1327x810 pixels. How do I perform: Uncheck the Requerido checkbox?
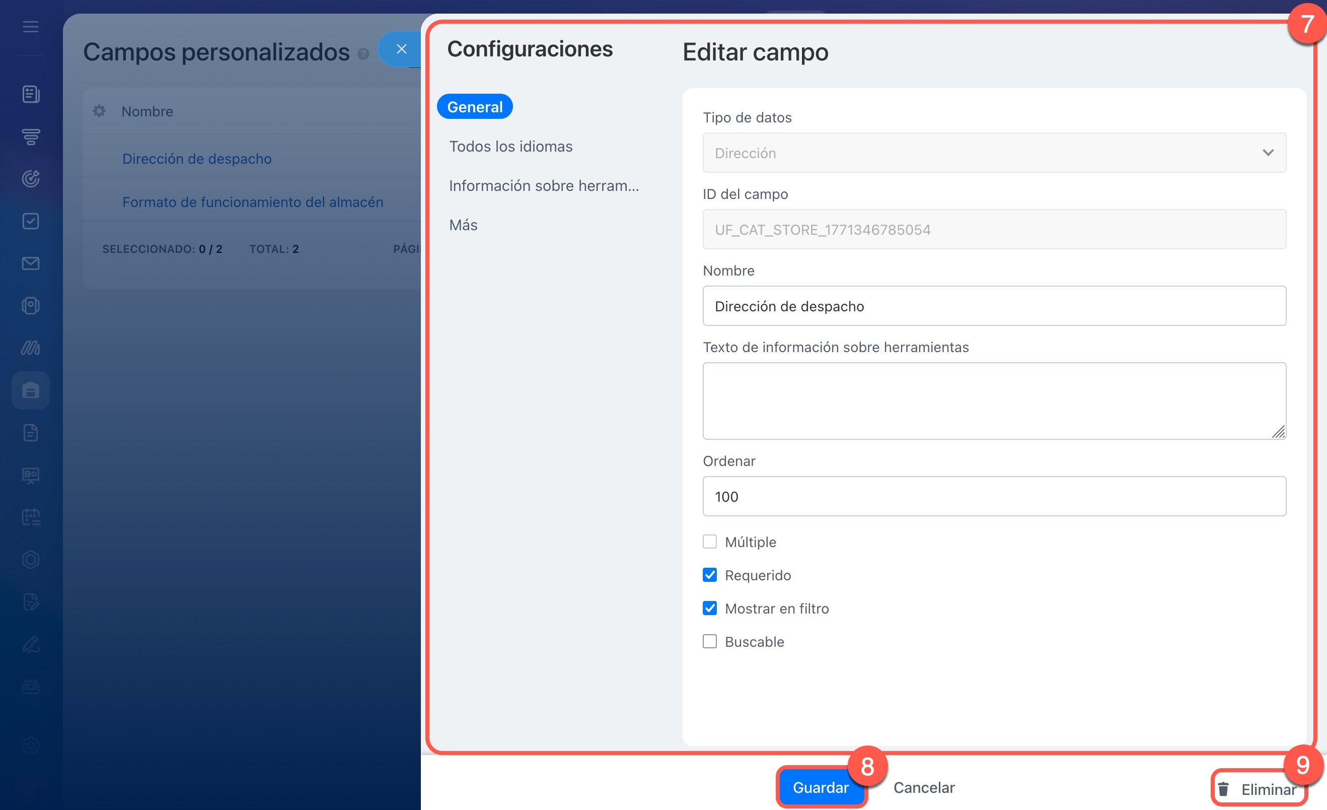pyautogui.click(x=710, y=575)
